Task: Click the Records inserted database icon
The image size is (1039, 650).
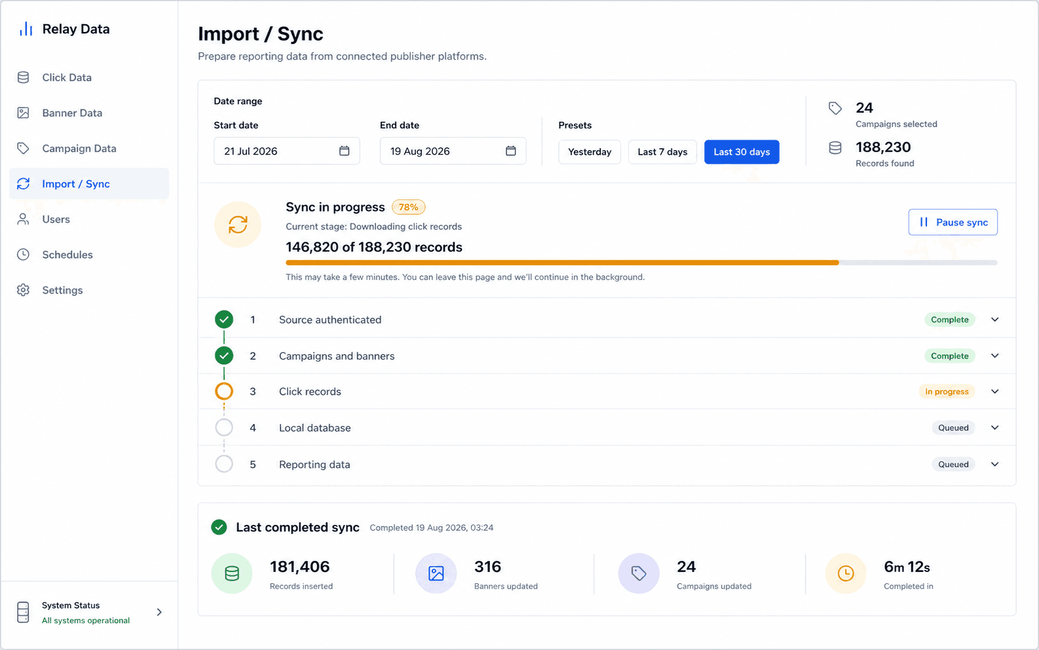Action: (232, 573)
